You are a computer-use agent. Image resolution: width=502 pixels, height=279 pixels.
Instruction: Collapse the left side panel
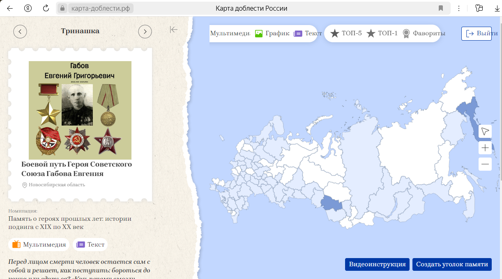[174, 30]
